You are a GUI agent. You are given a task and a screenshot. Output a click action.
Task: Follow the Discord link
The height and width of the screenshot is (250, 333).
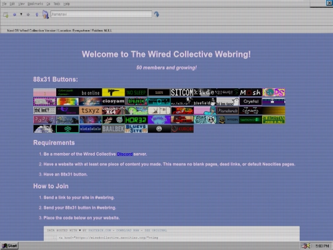(x=125, y=154)
